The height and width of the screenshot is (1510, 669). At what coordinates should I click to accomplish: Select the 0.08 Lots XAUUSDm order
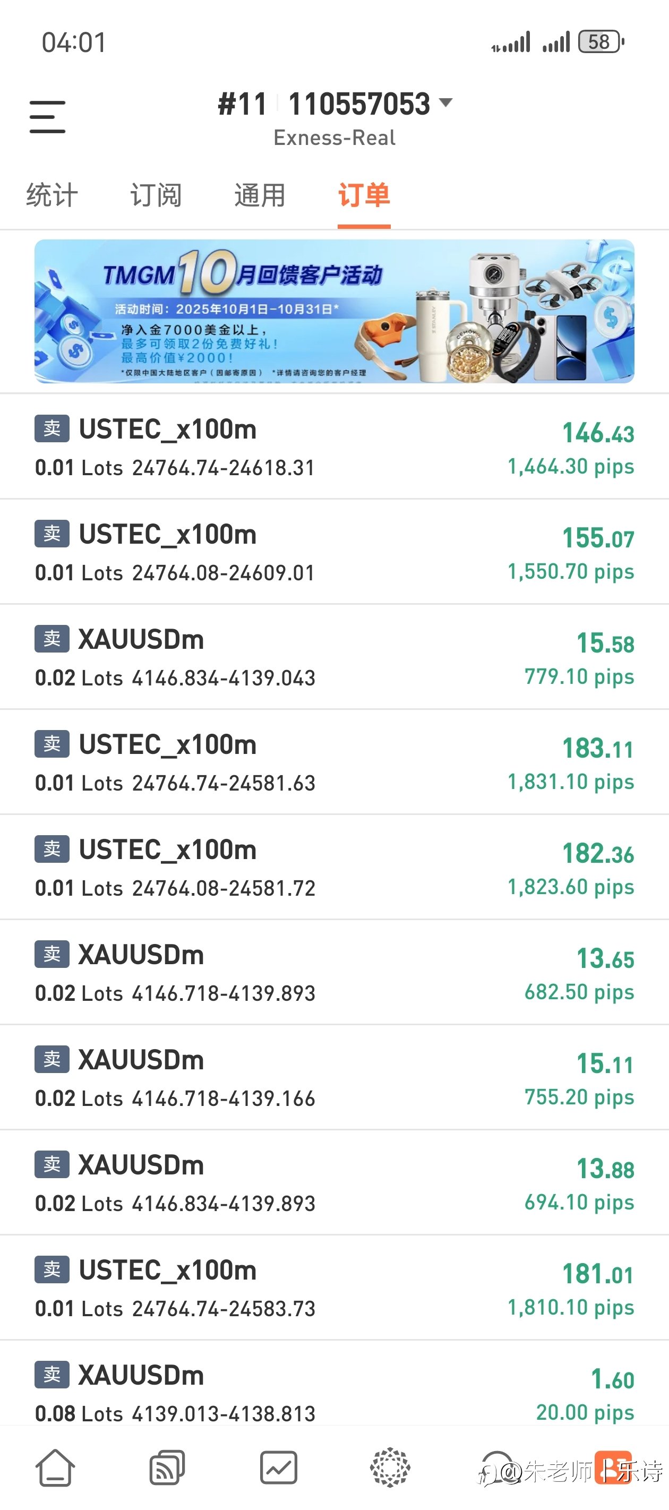tap(334, 1392)
